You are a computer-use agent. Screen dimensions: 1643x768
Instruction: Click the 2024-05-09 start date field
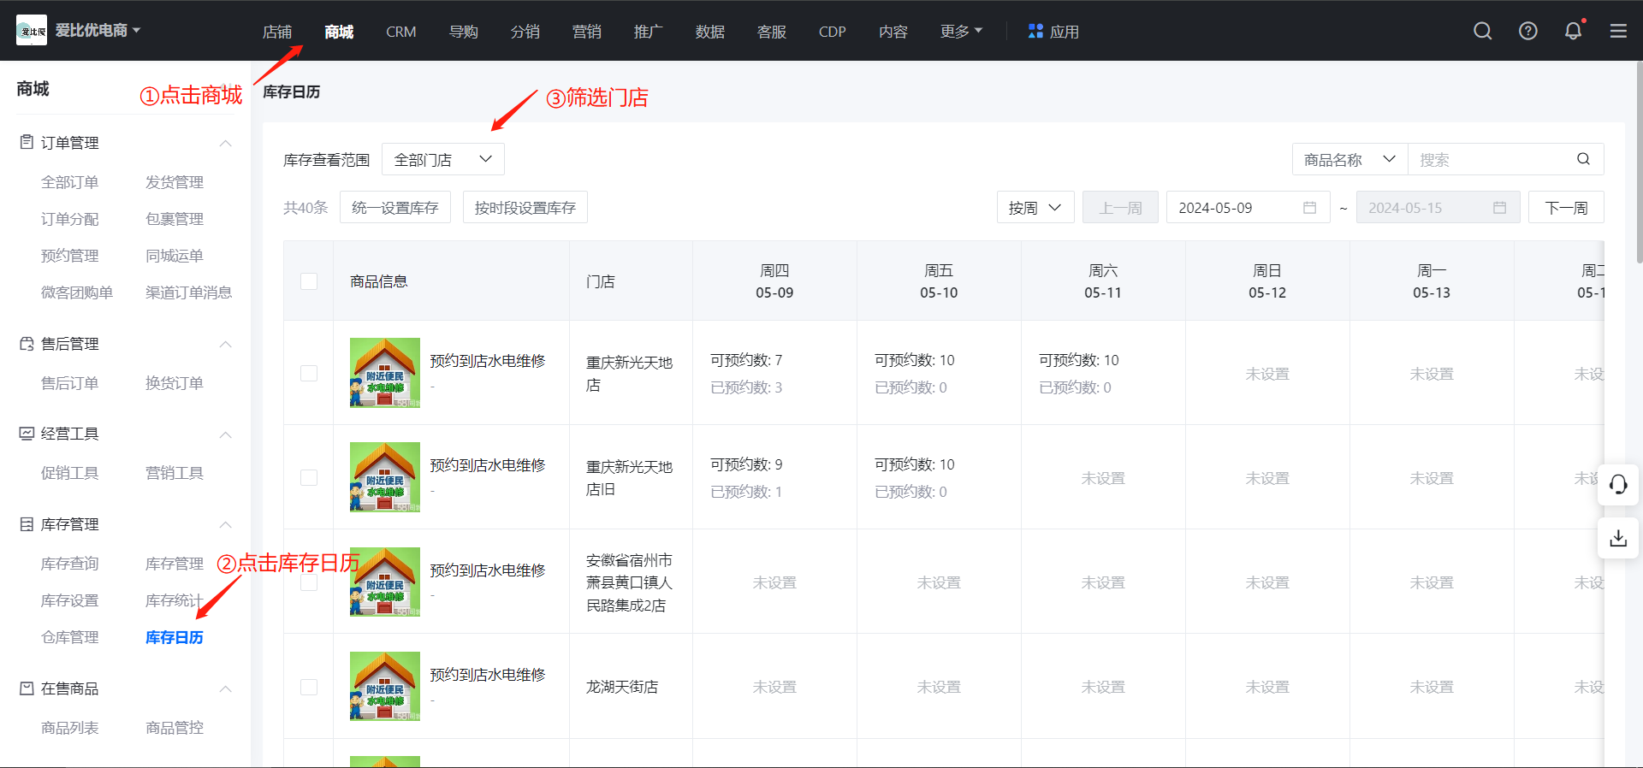click(1248, 208)
